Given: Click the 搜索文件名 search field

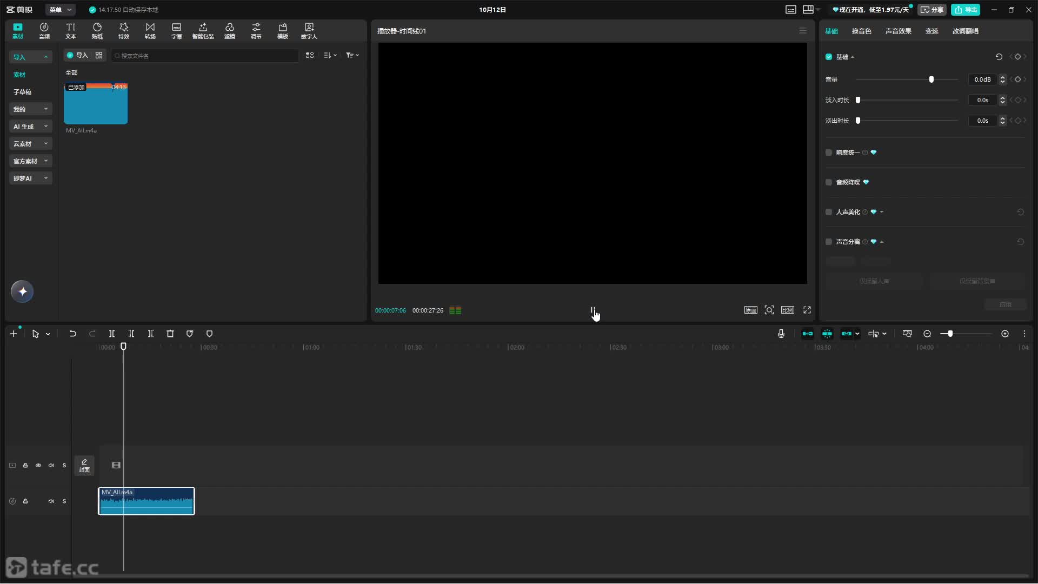Looking at the screenshot, I should click(205, 56).
